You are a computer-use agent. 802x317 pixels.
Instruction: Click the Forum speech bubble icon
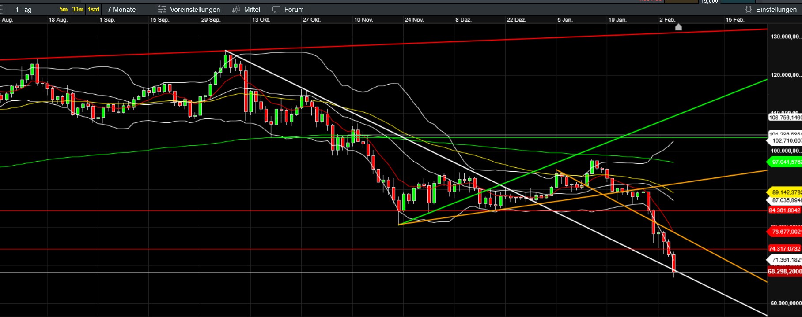(276, 9)
